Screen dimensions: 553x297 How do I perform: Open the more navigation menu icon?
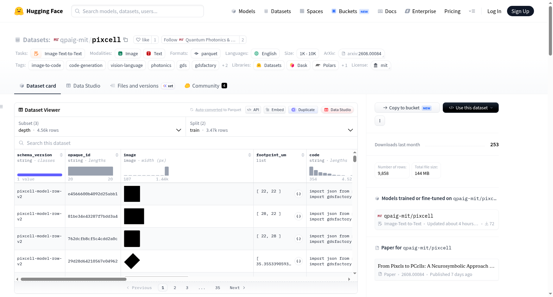tap(472, 11)
